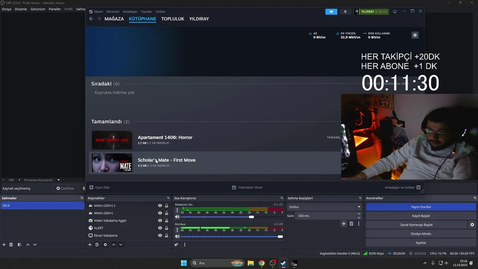Hide the ALERT source
The width and height of the screenshot is (478, 269).
[160, 228]
